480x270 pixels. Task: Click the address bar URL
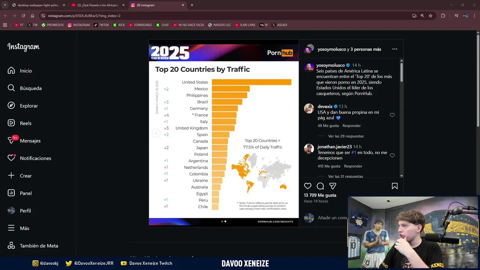click(84, 16)
